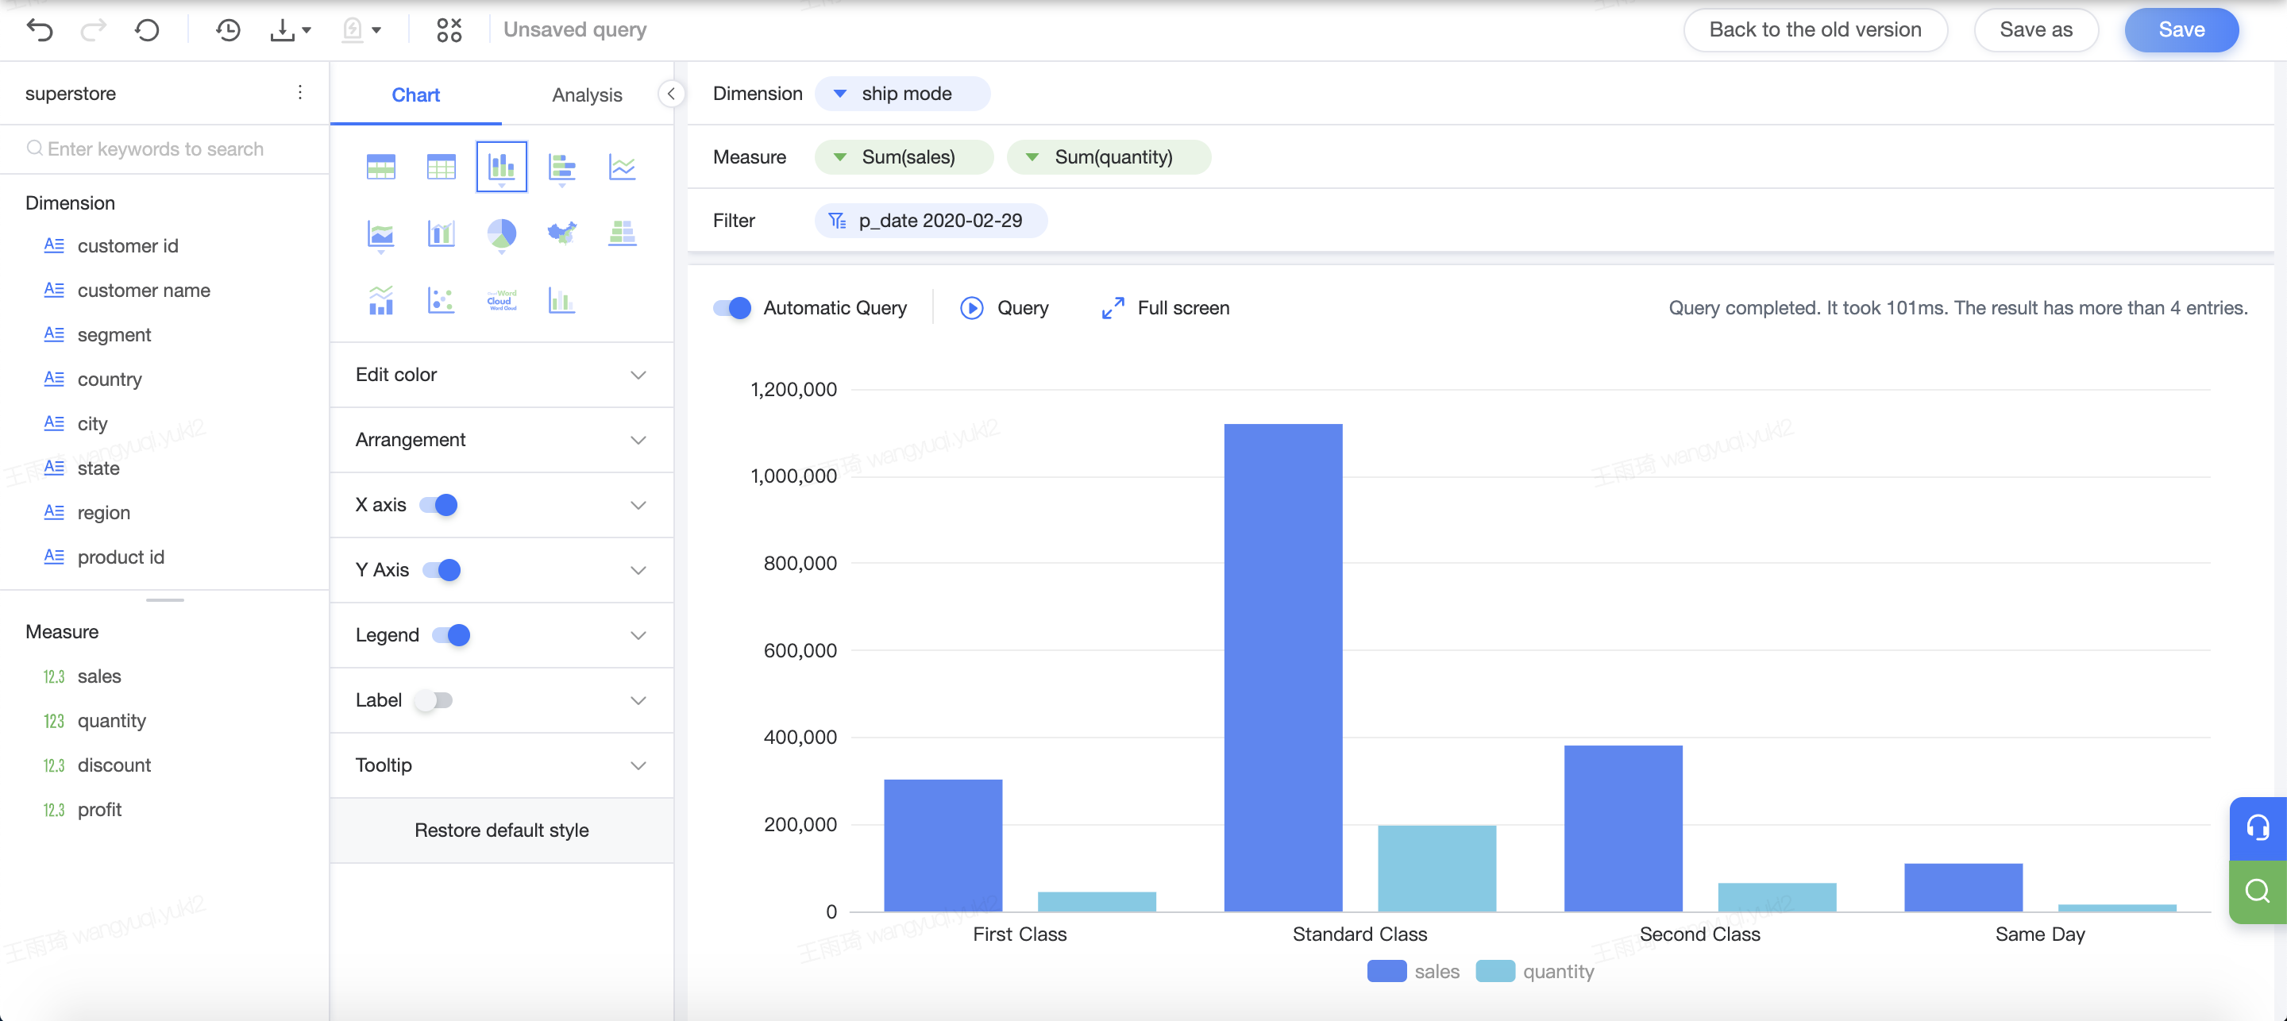The image size is (2287, 1021).
Task: Select the pie chart type
Action: [x=502, y=234]
